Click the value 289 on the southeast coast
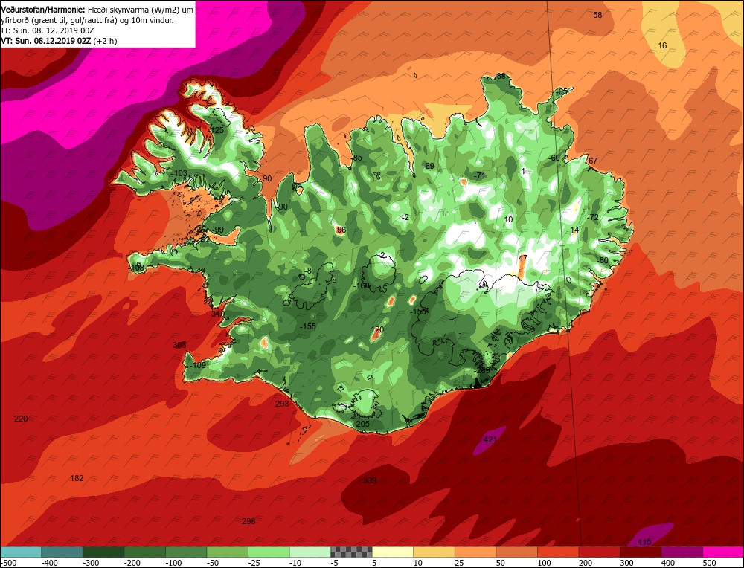Image resolution: width=744 pixels, height=568 pixels. (x=483, y=370)
